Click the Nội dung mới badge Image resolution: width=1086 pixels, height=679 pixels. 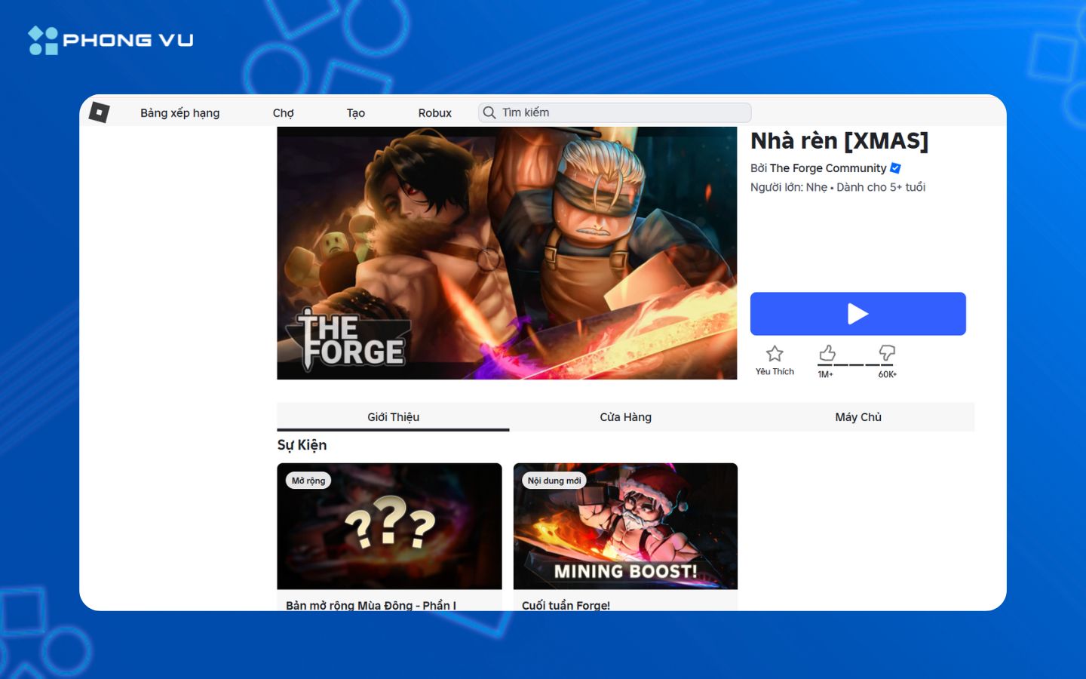coord(554,481)
